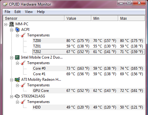Click the Intel Mobile Core 2 Duo chip icon
Screen dimensions: 148x115
tap(17, 57)
